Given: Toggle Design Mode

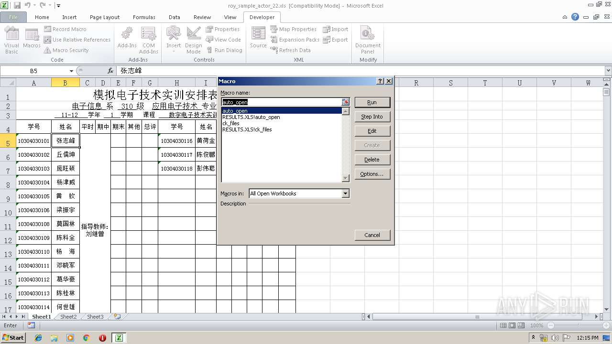Looking at the screenshot, I should click(194, 40).
